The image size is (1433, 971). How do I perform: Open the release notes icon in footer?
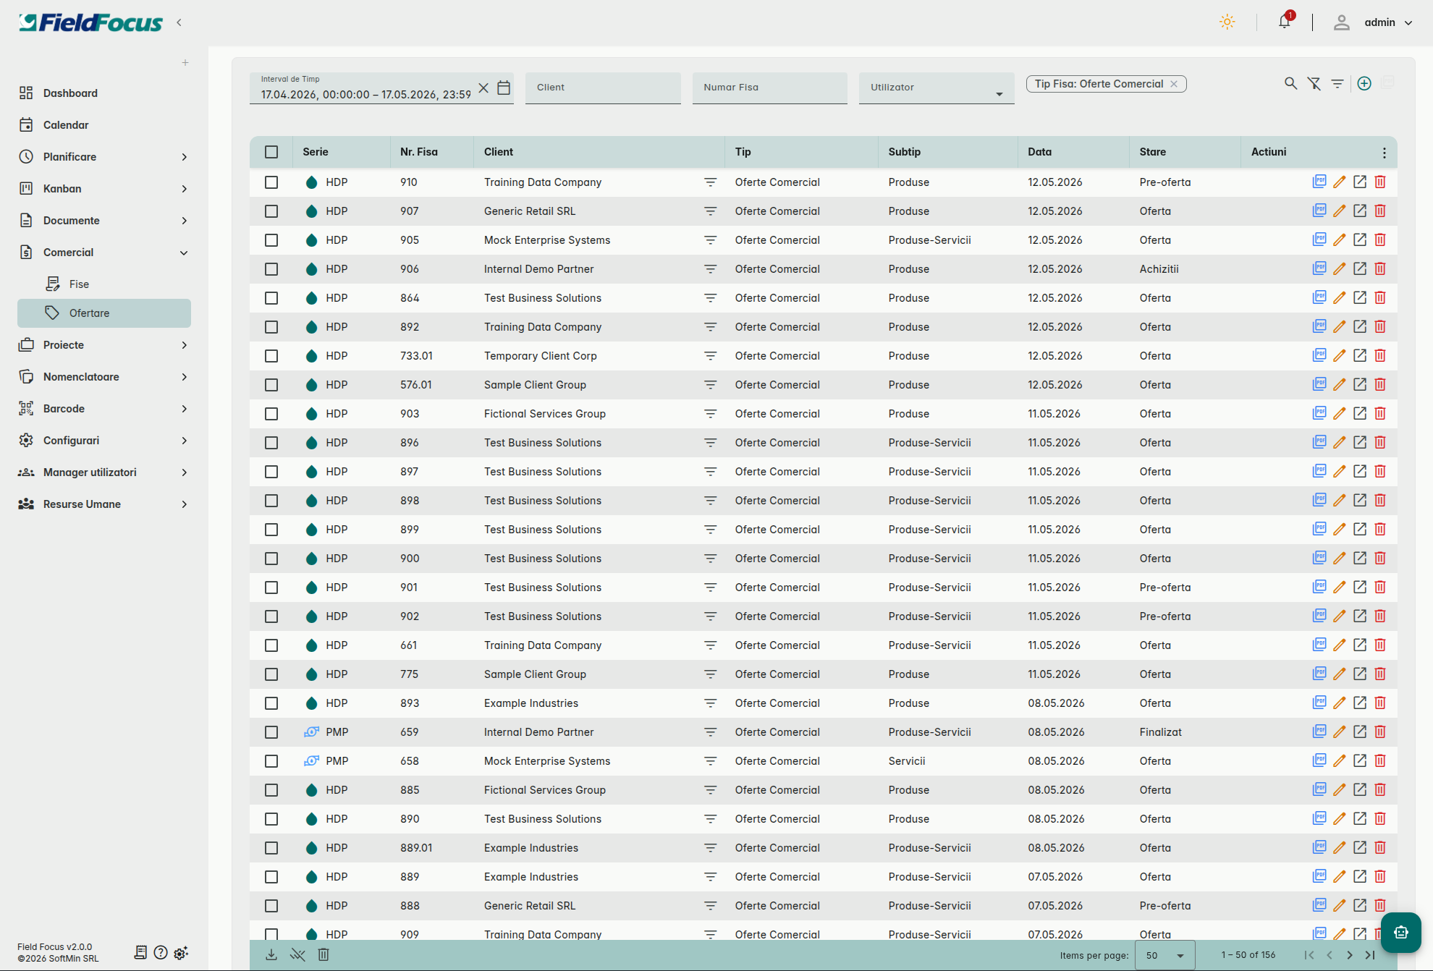[x=140, y=952]
